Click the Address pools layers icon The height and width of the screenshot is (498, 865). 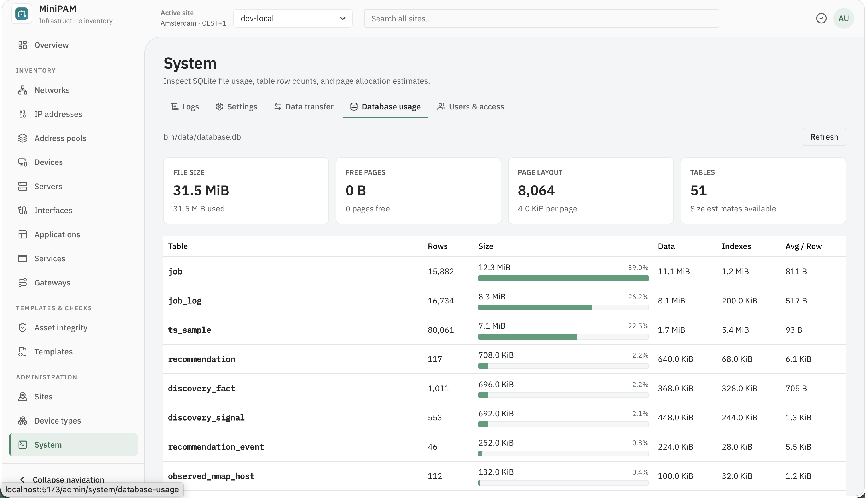[23, 138]
